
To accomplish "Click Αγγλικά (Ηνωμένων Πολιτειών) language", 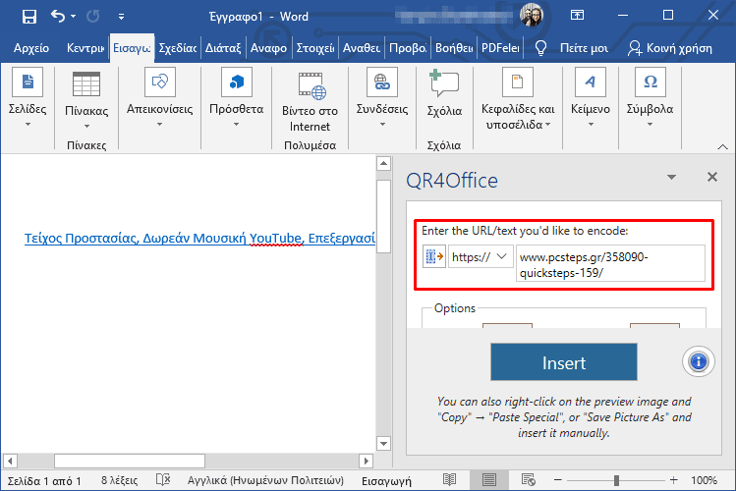I will pos(265,480).
